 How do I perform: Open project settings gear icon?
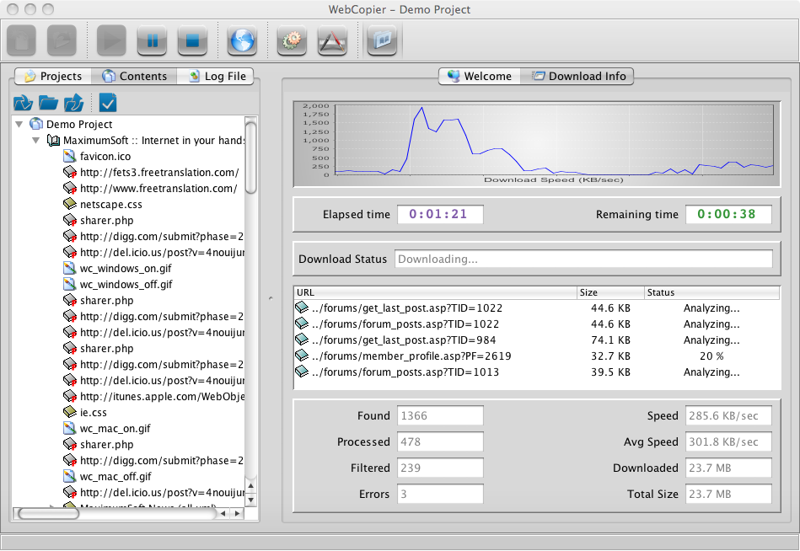pos(293,40)
